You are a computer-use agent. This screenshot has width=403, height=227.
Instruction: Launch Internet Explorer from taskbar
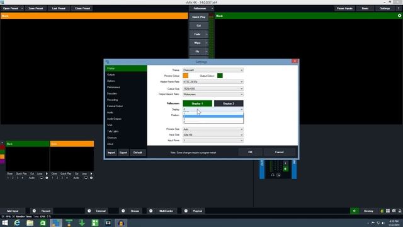coord(17,223)
